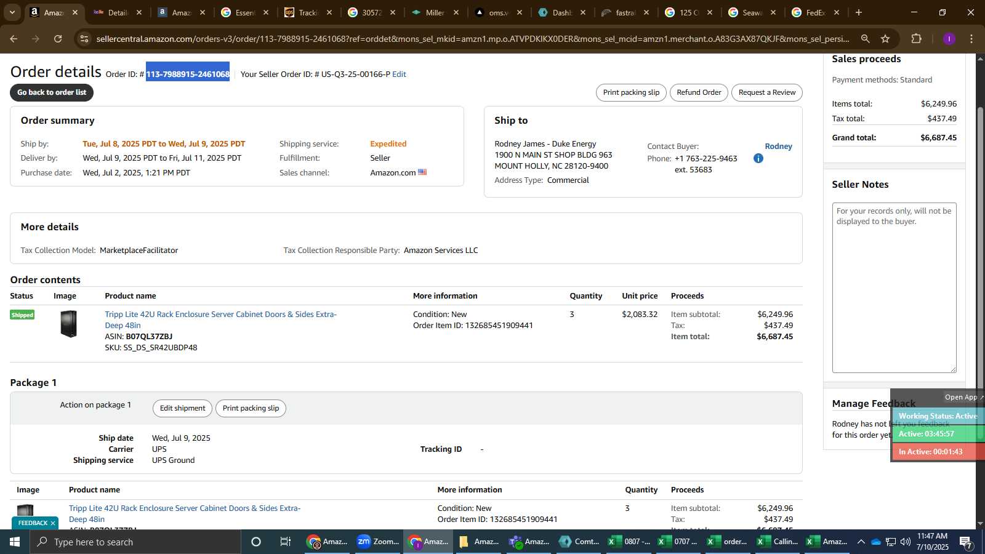Click the zoom magnifier icon in address bar
The height and width of the screenshot is (554, 985).
click(x=865, y=39)
